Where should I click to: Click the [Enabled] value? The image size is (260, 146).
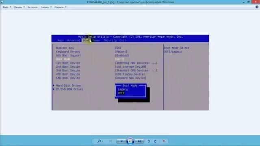pos(122,56)
